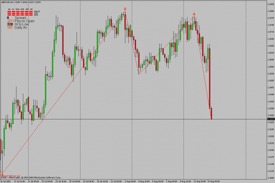Click the orange up arrow at the chart's lowest point

(2, 175)
